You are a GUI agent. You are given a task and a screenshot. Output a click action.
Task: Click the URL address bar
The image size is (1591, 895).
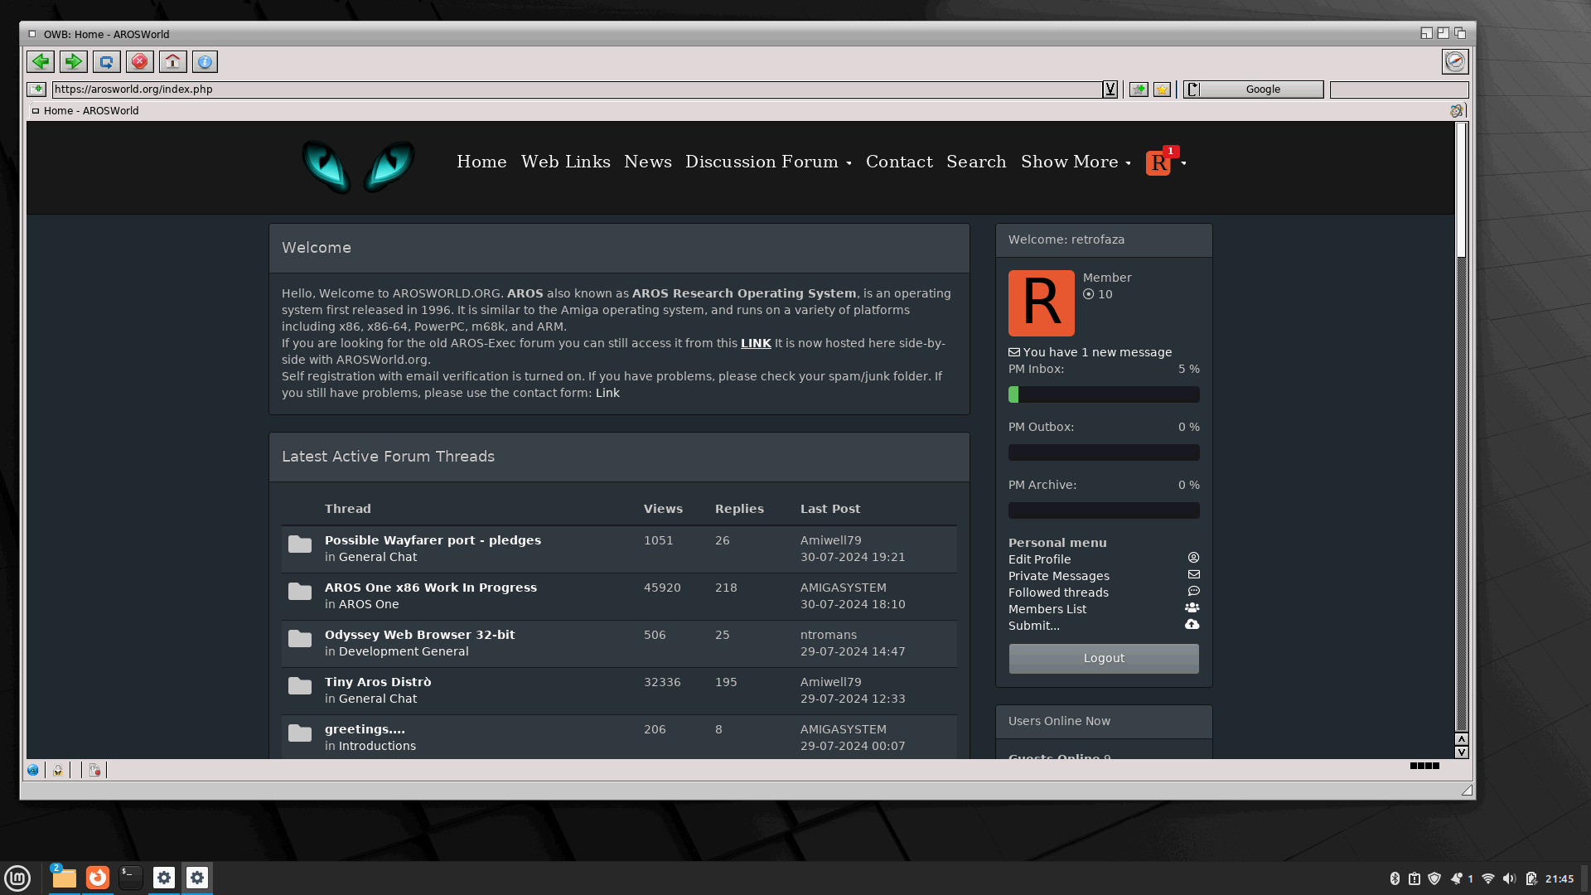click(x=577, y=89)
